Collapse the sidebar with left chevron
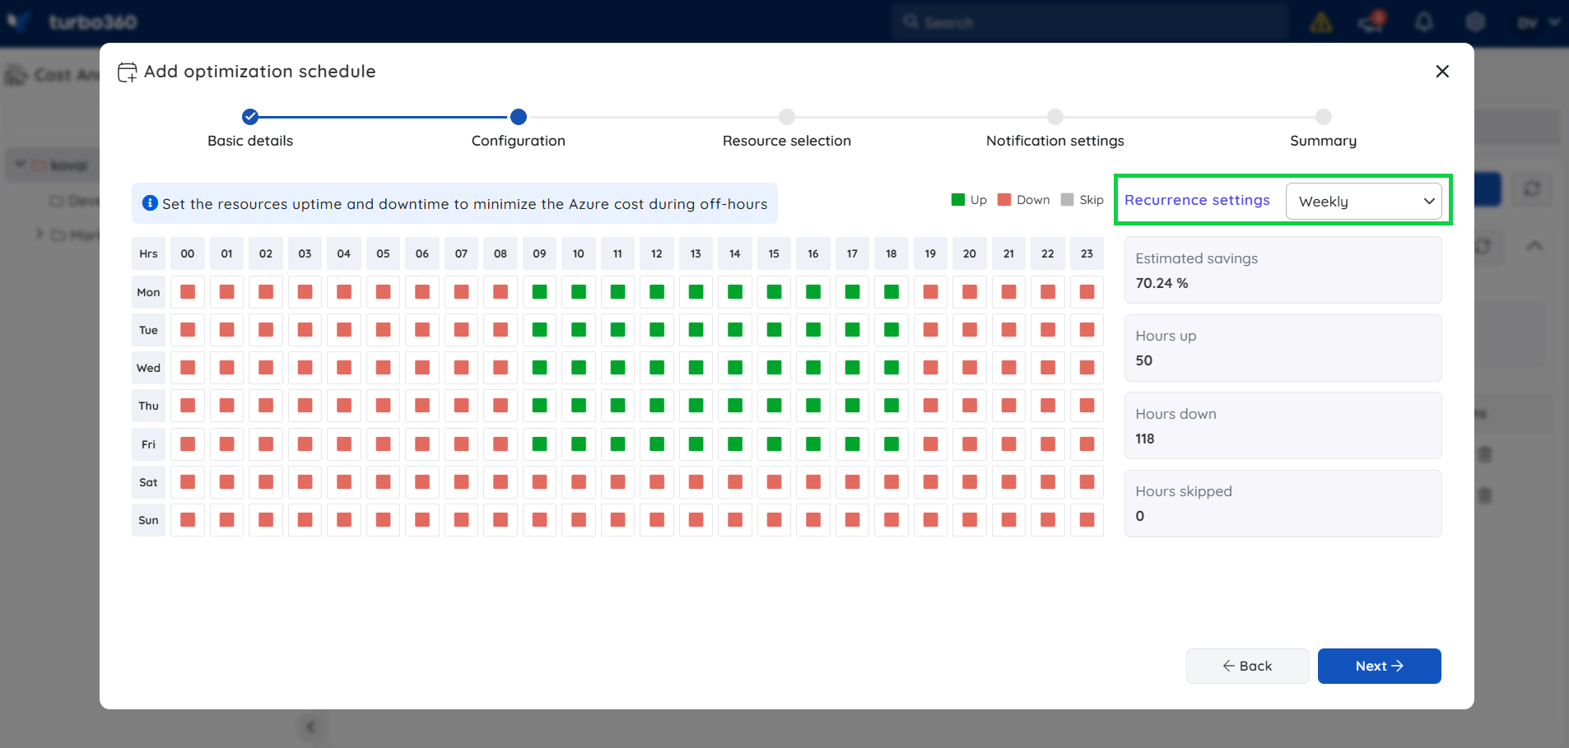The width and height of the screenshot is (1569, 748). [310, 727]
